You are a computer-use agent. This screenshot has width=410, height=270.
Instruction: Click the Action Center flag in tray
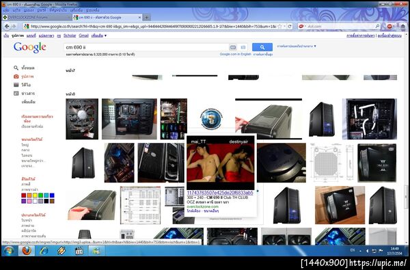[x=381, y=251]
